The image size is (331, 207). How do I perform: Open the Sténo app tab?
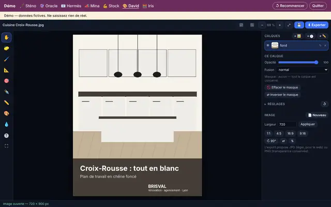pyautogui.click(x=28, y=6)
